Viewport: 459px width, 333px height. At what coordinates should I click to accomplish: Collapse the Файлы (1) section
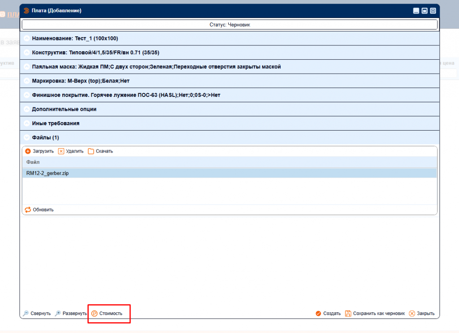pos(26,137)
